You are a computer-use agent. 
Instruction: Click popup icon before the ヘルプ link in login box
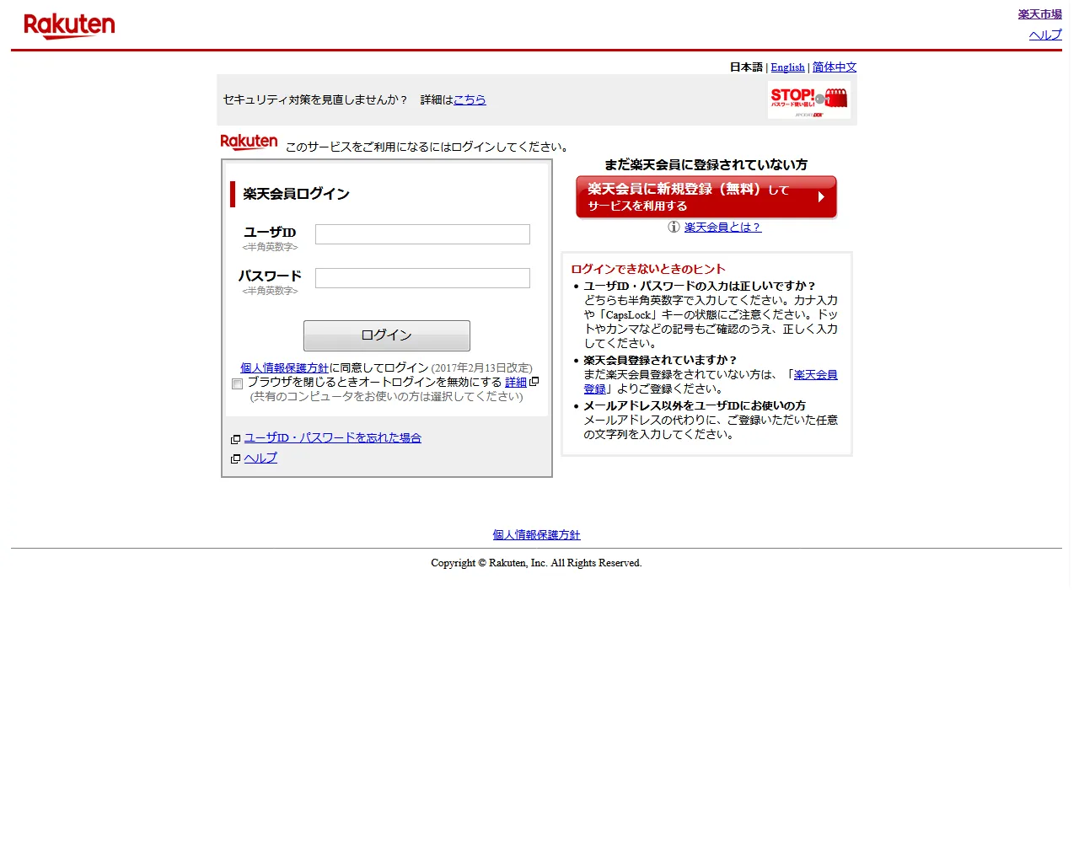(235, 459)
